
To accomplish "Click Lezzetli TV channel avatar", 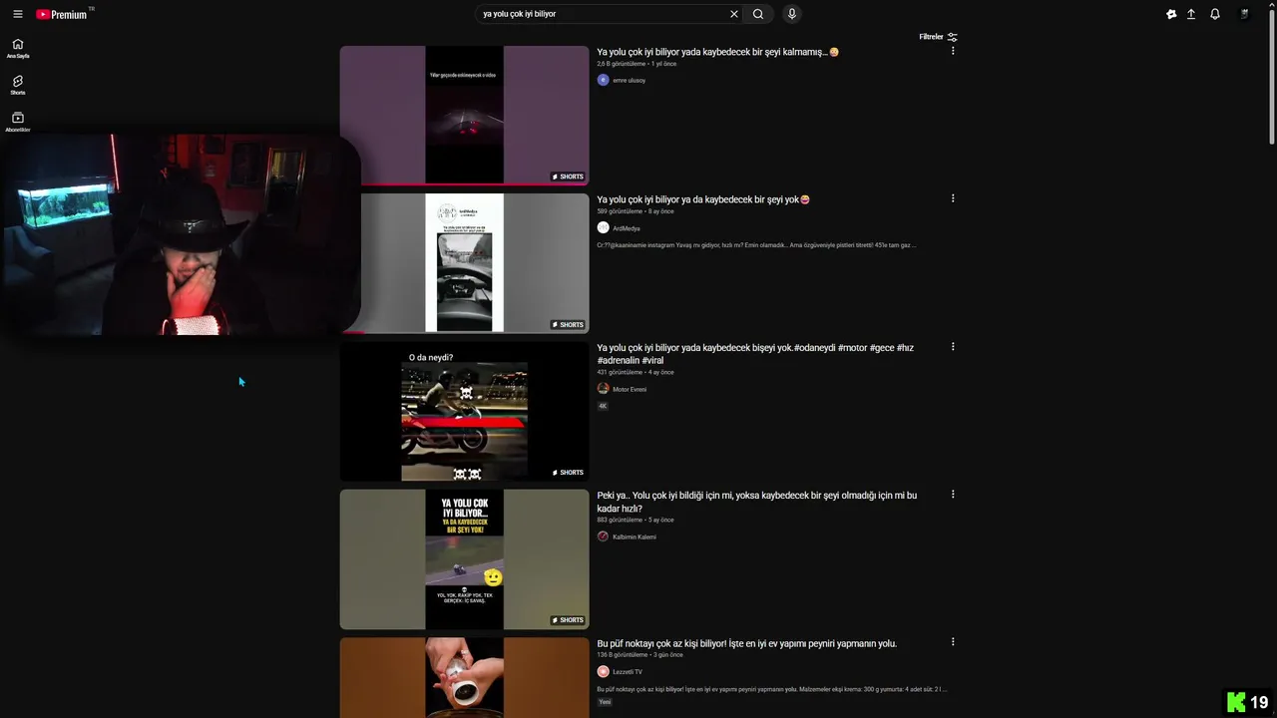I will pos(603,672).
